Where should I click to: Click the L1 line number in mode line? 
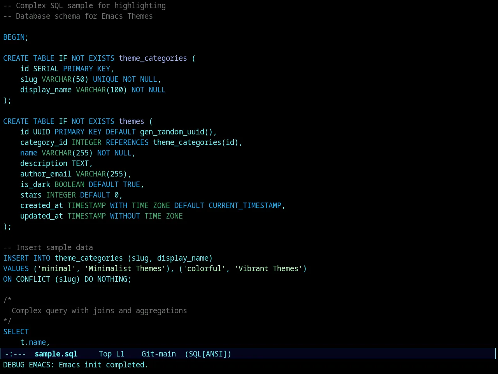click(x=120, y=354)
